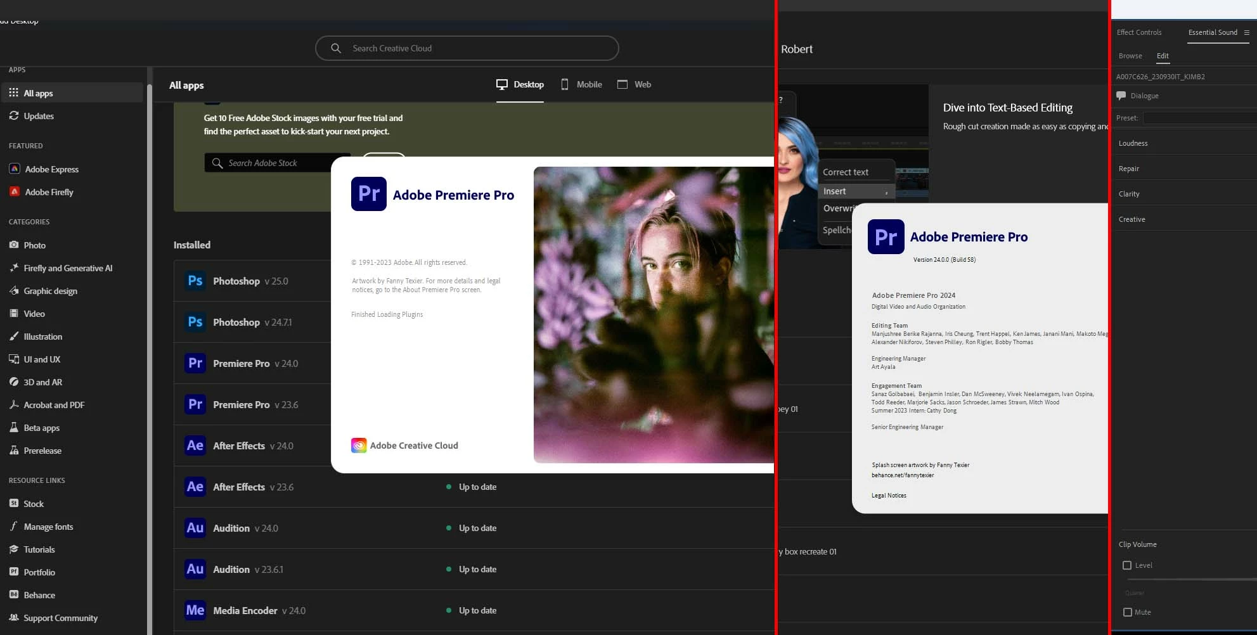Open Support Community people icon

[x=14, y=617]
